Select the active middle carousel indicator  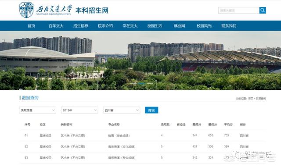point(141,84)
